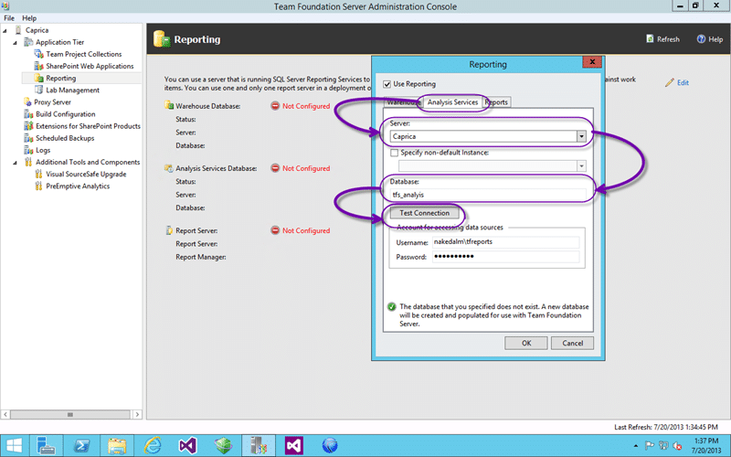Click OK in the Reporting dialog
This screenshot has width=731, height=457.
[x=526, y=344]
